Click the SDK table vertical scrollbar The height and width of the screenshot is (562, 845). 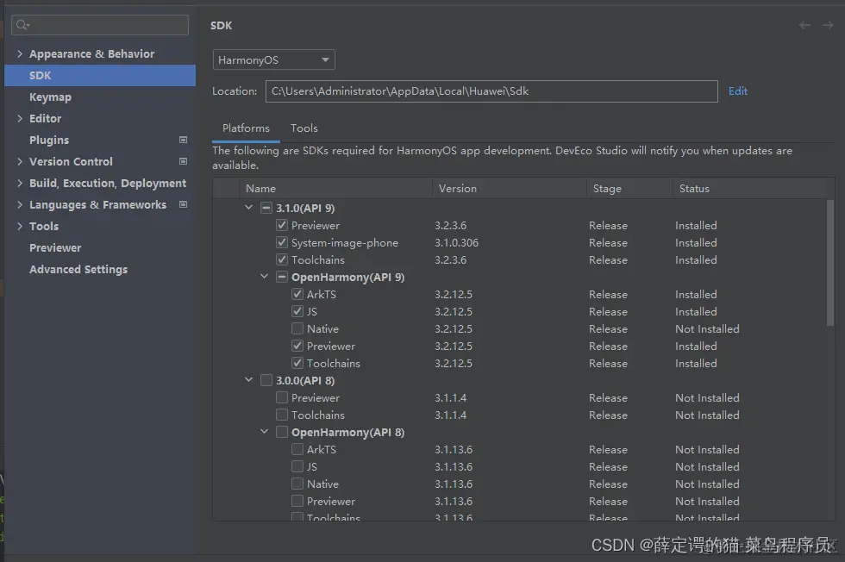click(829, 262)
